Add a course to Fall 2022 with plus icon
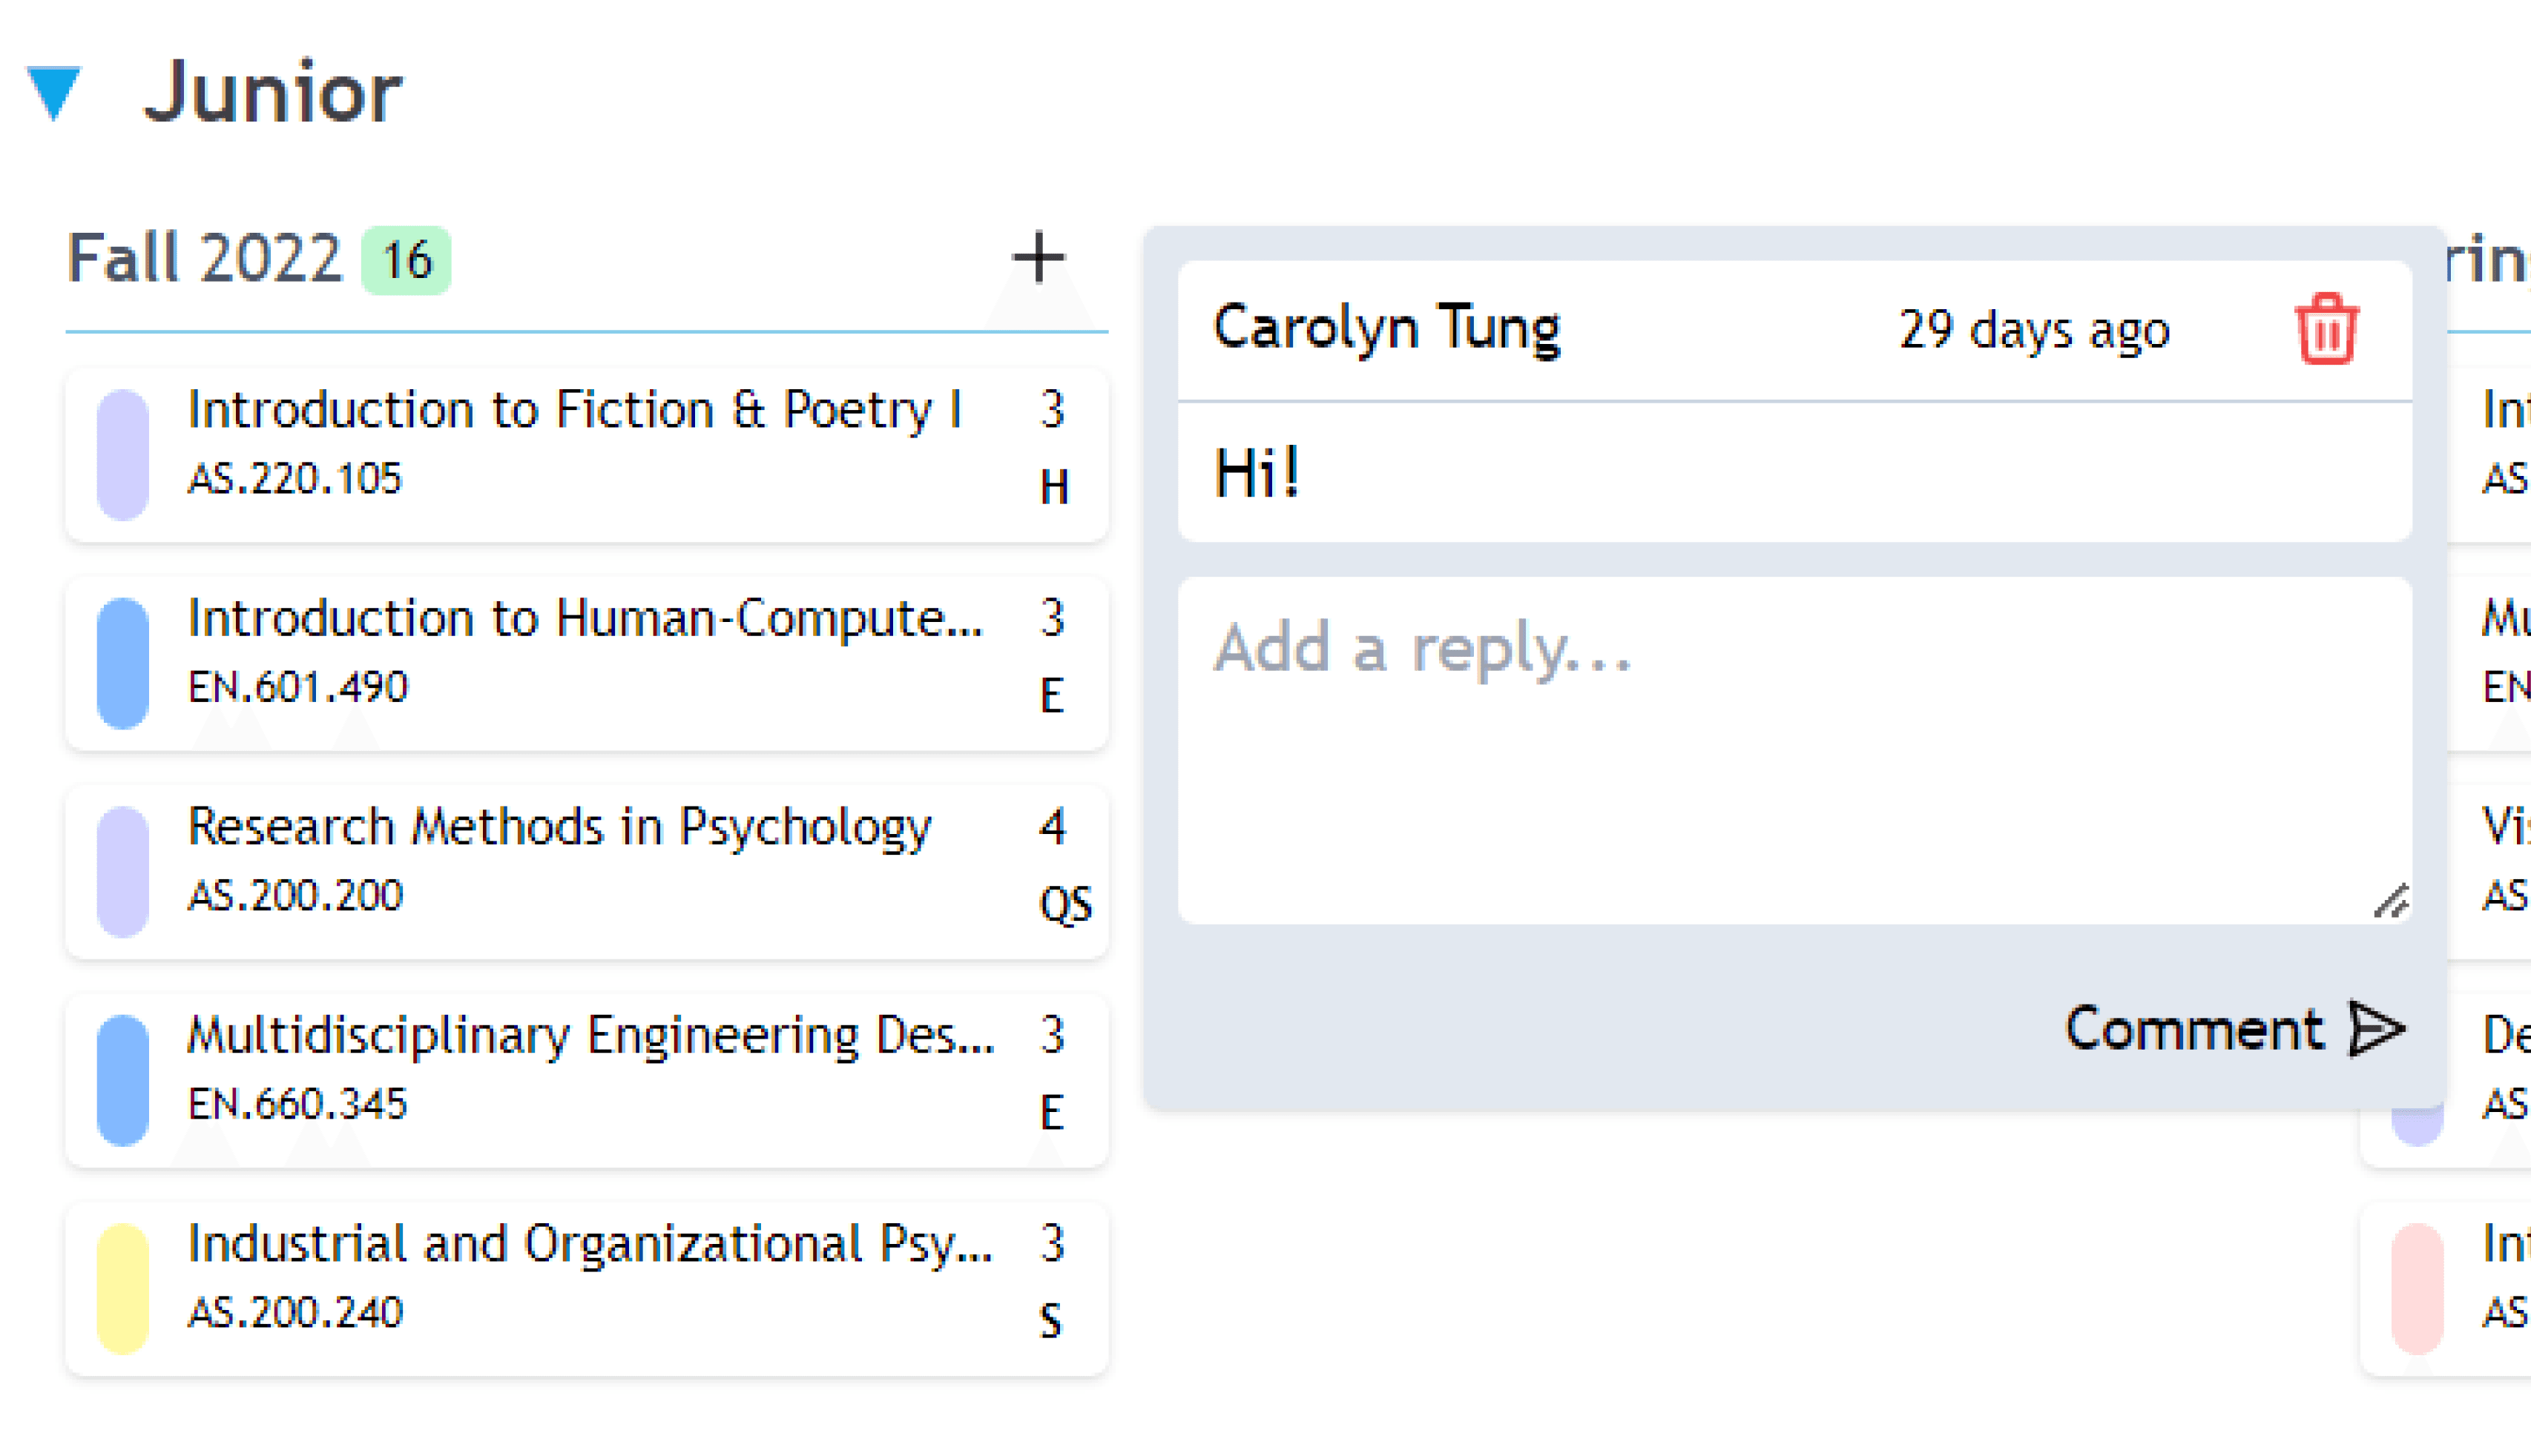 click(x=1038, y=258)
